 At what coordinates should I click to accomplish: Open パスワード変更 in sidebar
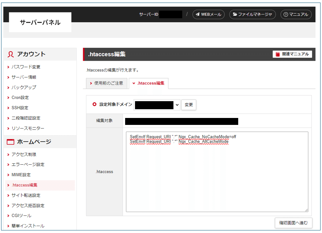[26, 67]
